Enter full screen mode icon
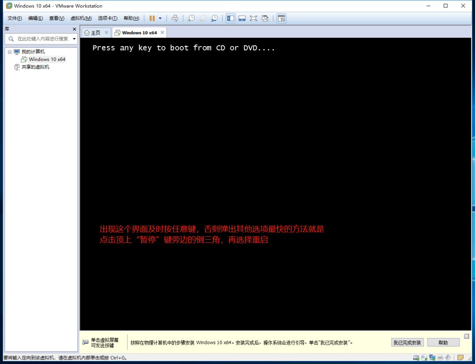The image size is (475, 364). [x=253, y=18]
